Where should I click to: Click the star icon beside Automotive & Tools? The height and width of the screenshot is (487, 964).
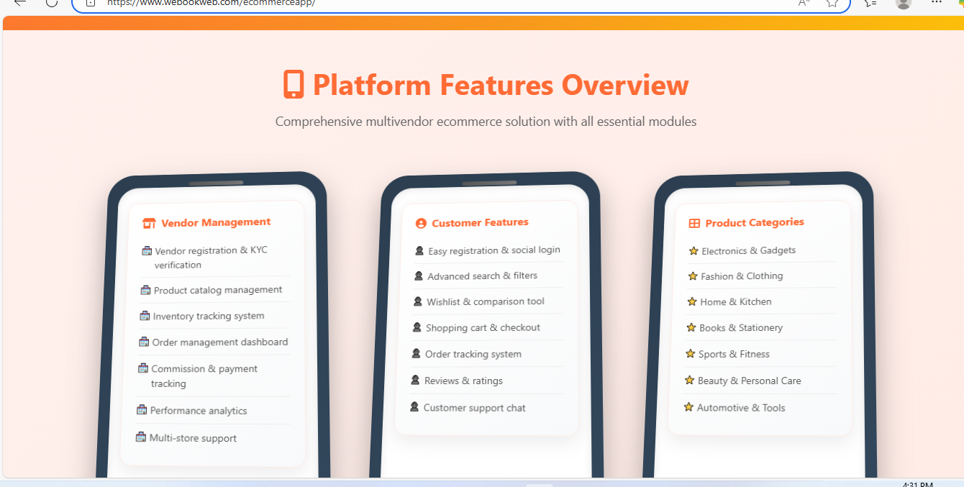coord(688,407)
